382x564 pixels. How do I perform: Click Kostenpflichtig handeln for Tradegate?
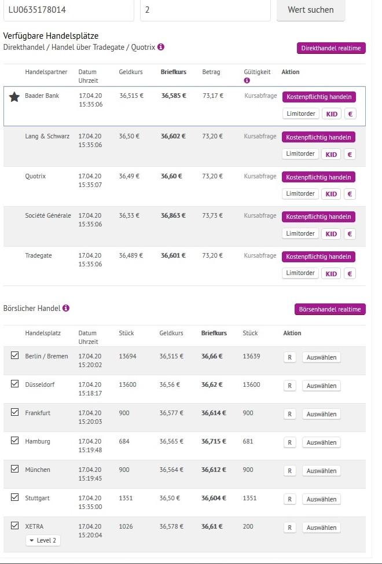point(318,257)
